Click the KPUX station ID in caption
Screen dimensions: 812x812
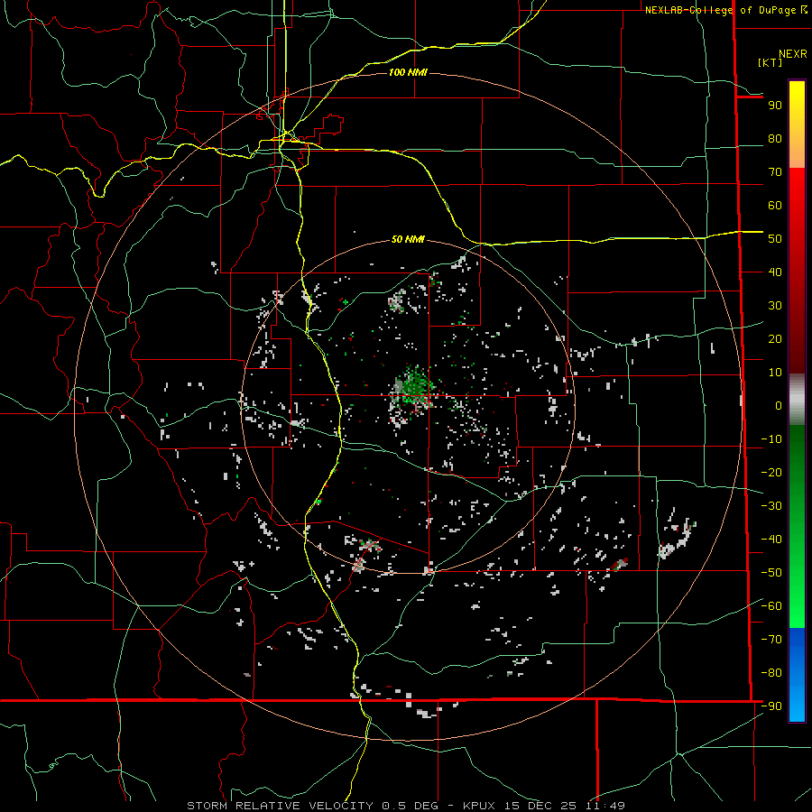pyautogui.click(x=479, y=806)
